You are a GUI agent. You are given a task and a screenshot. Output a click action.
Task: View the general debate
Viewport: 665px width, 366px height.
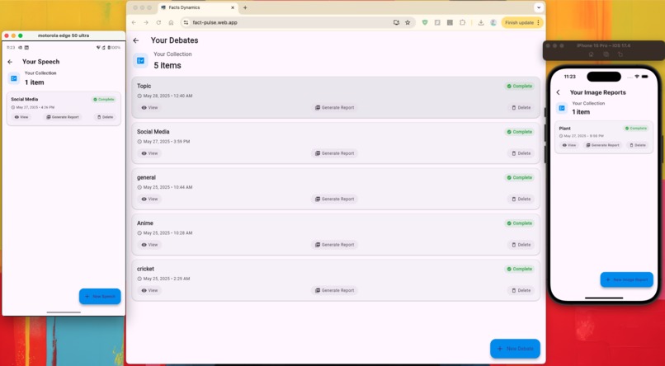tap(149, 199)
